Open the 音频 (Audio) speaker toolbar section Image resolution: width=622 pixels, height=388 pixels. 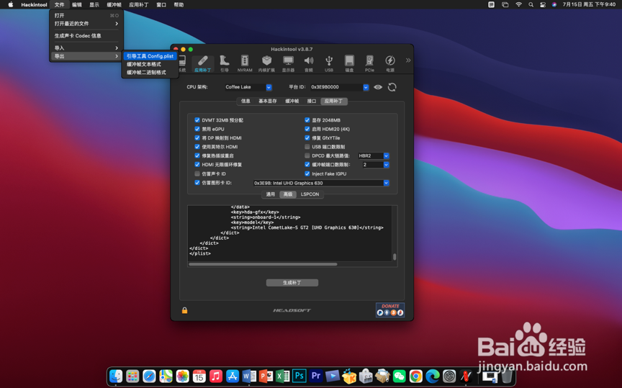(309, 63)
